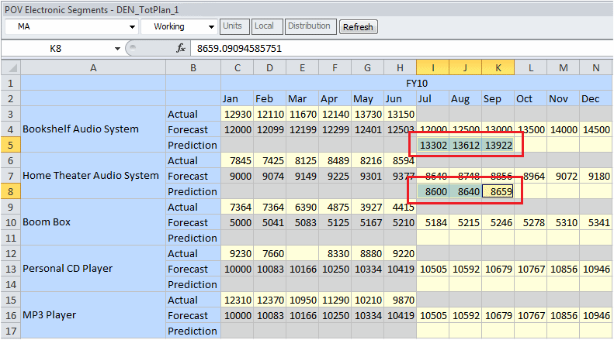The height and width of the screenshot is (340, 614).
Task: Select the cell with value 3927
Action: [x=368, y=207]
